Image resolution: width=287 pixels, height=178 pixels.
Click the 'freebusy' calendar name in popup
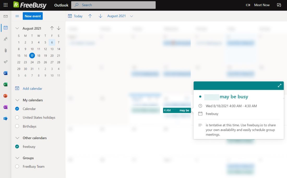coord(212,114)
